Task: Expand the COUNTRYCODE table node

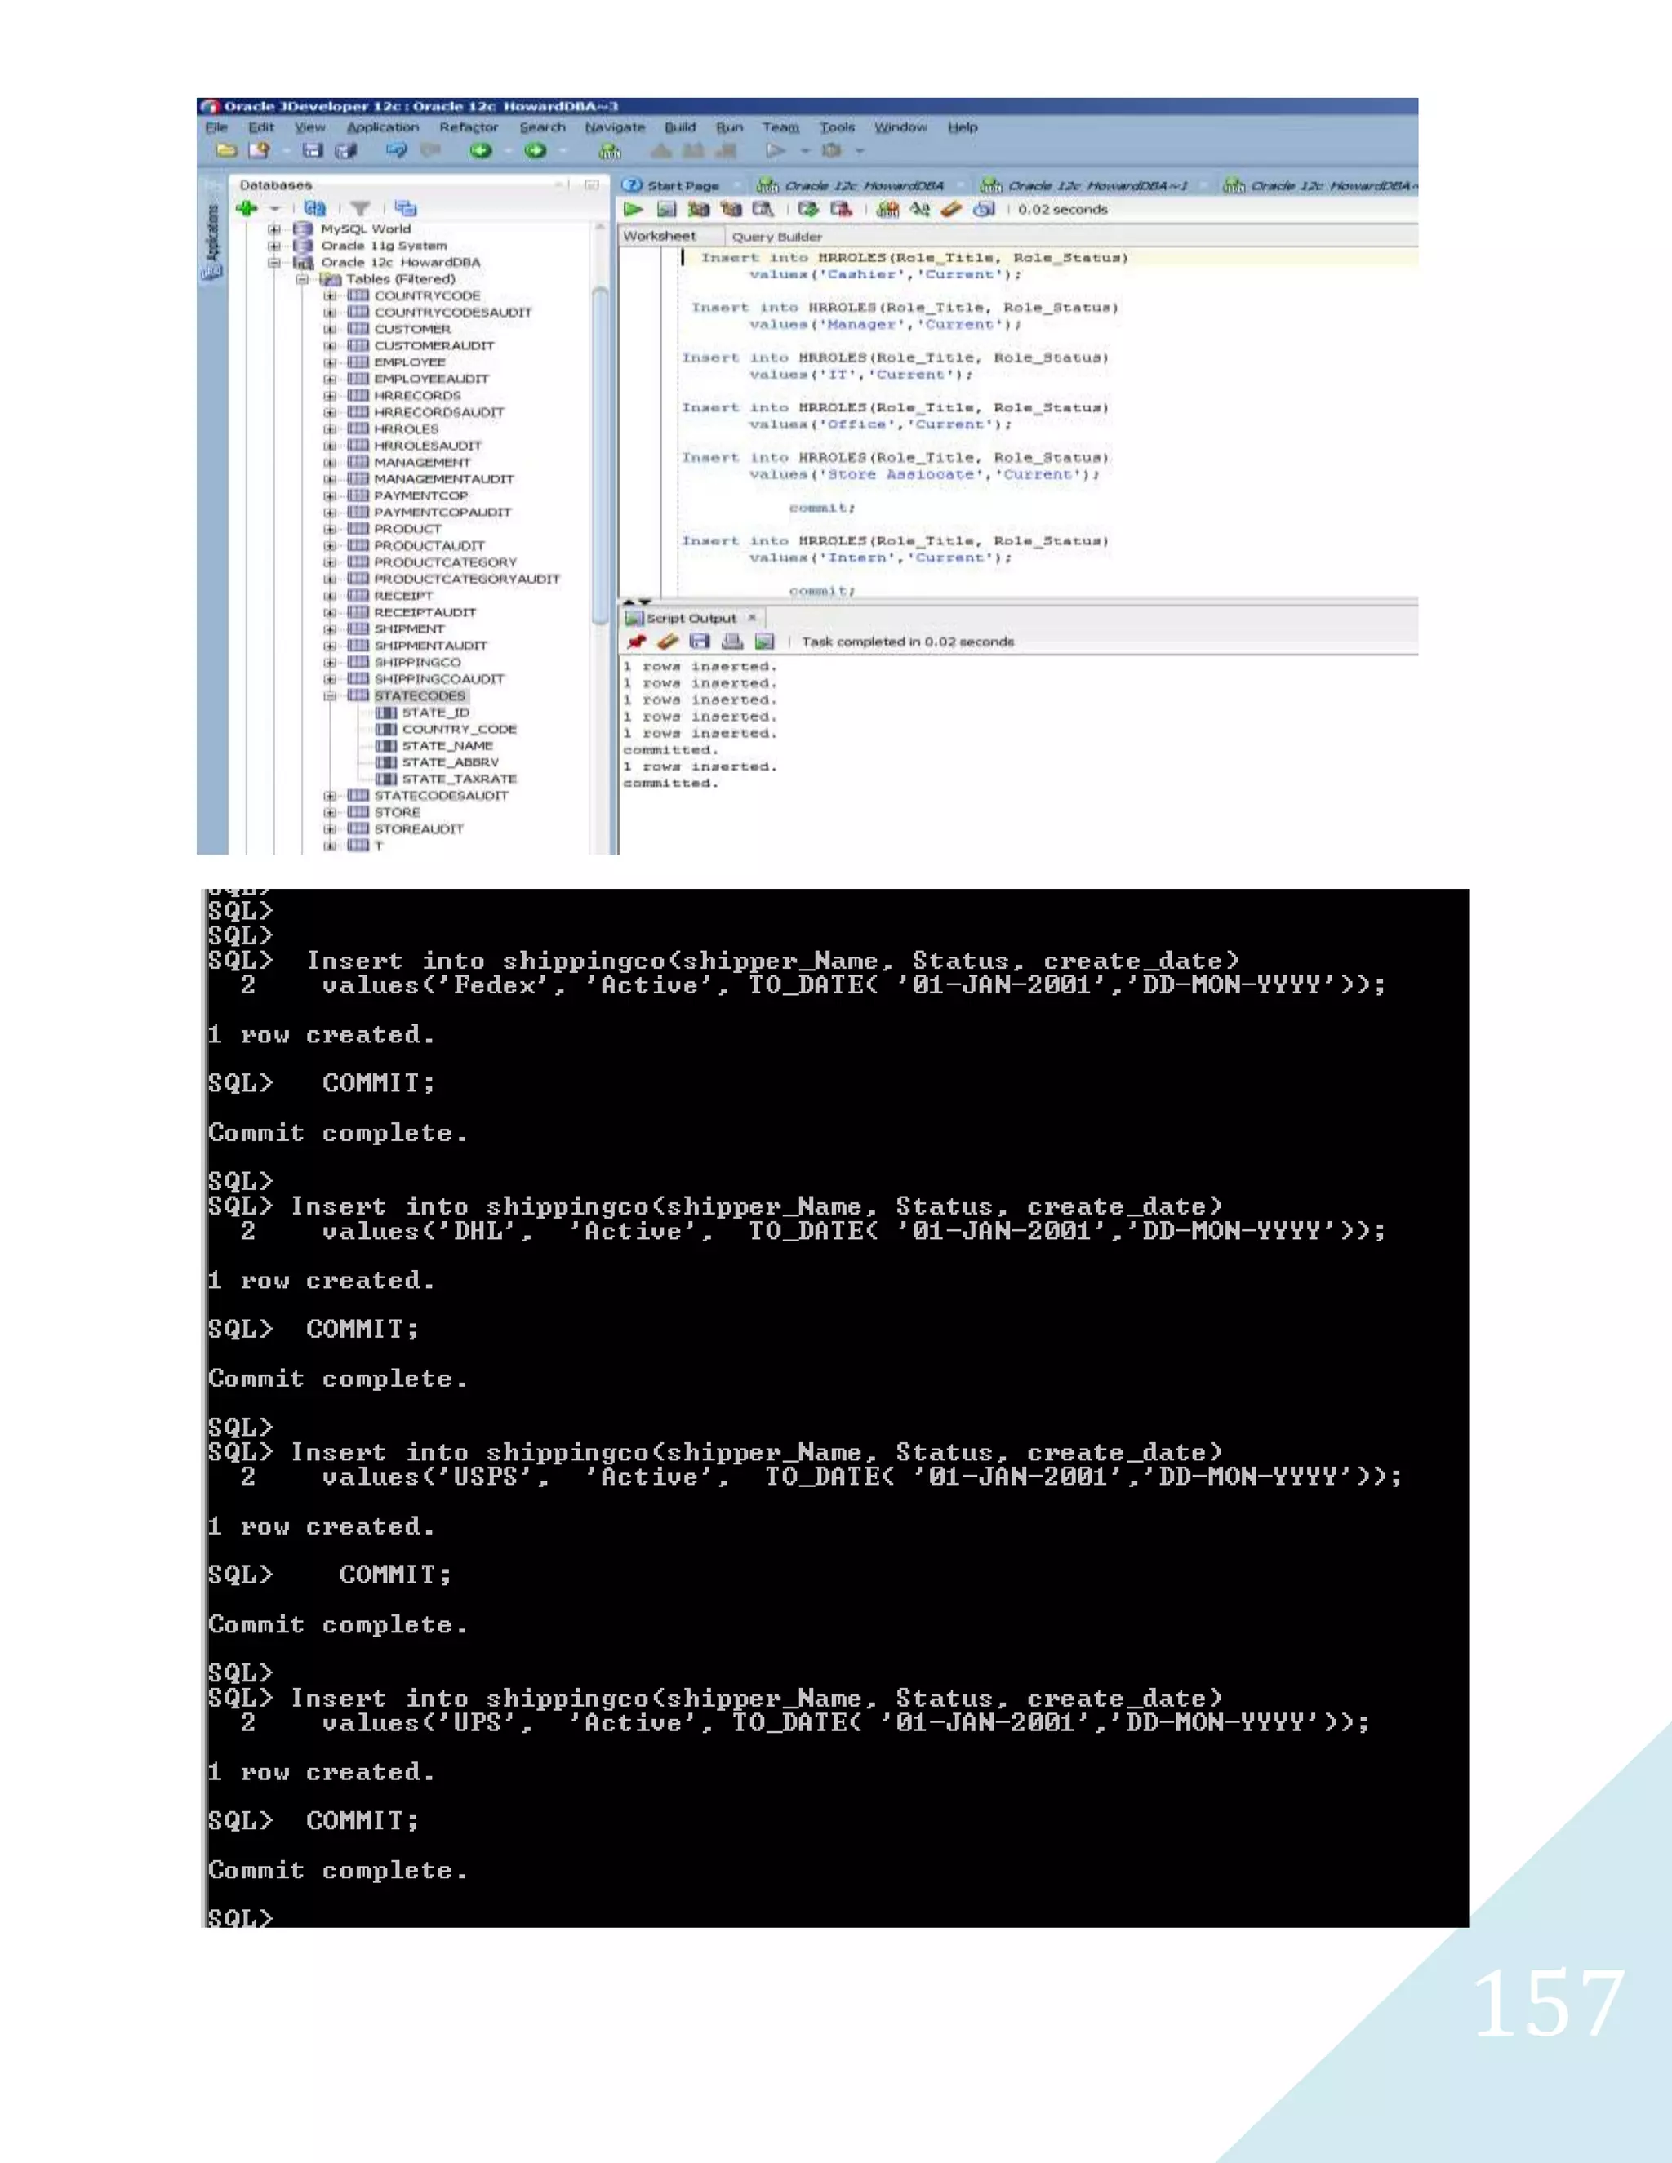Action: coord(330,295)
